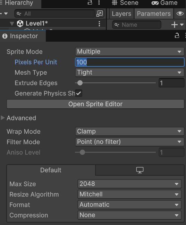Image resolution: width=186 pixels, height=225 pixels.
Task: Toggle the Animator eye visibility icon
Action: click(180, 14)
